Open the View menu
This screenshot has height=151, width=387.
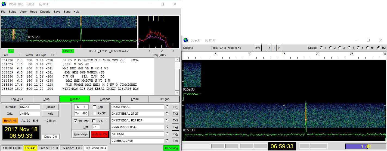23,12
